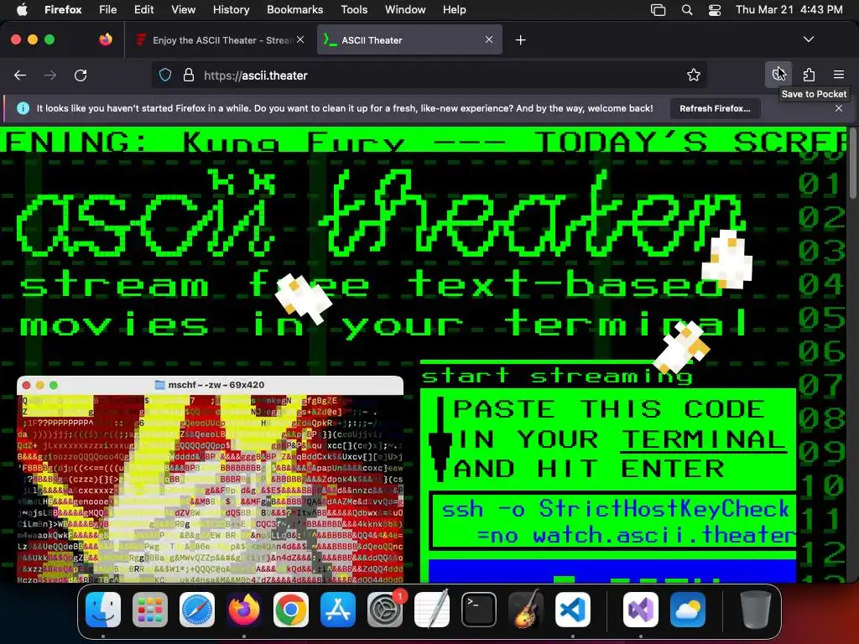Open the Edit menu
Screen dimensions: 859x644
[x=143, y=9]
